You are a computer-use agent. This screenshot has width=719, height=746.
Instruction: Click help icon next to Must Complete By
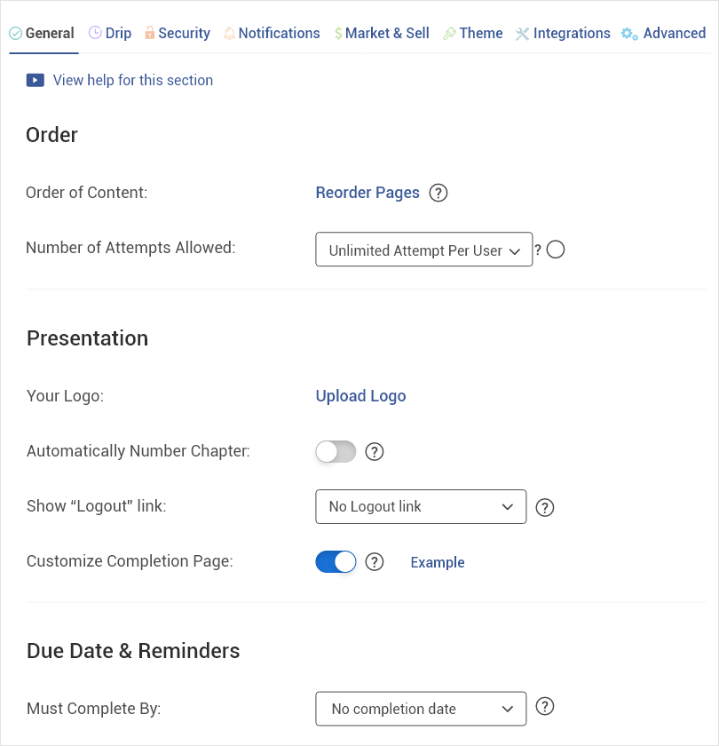546,707
